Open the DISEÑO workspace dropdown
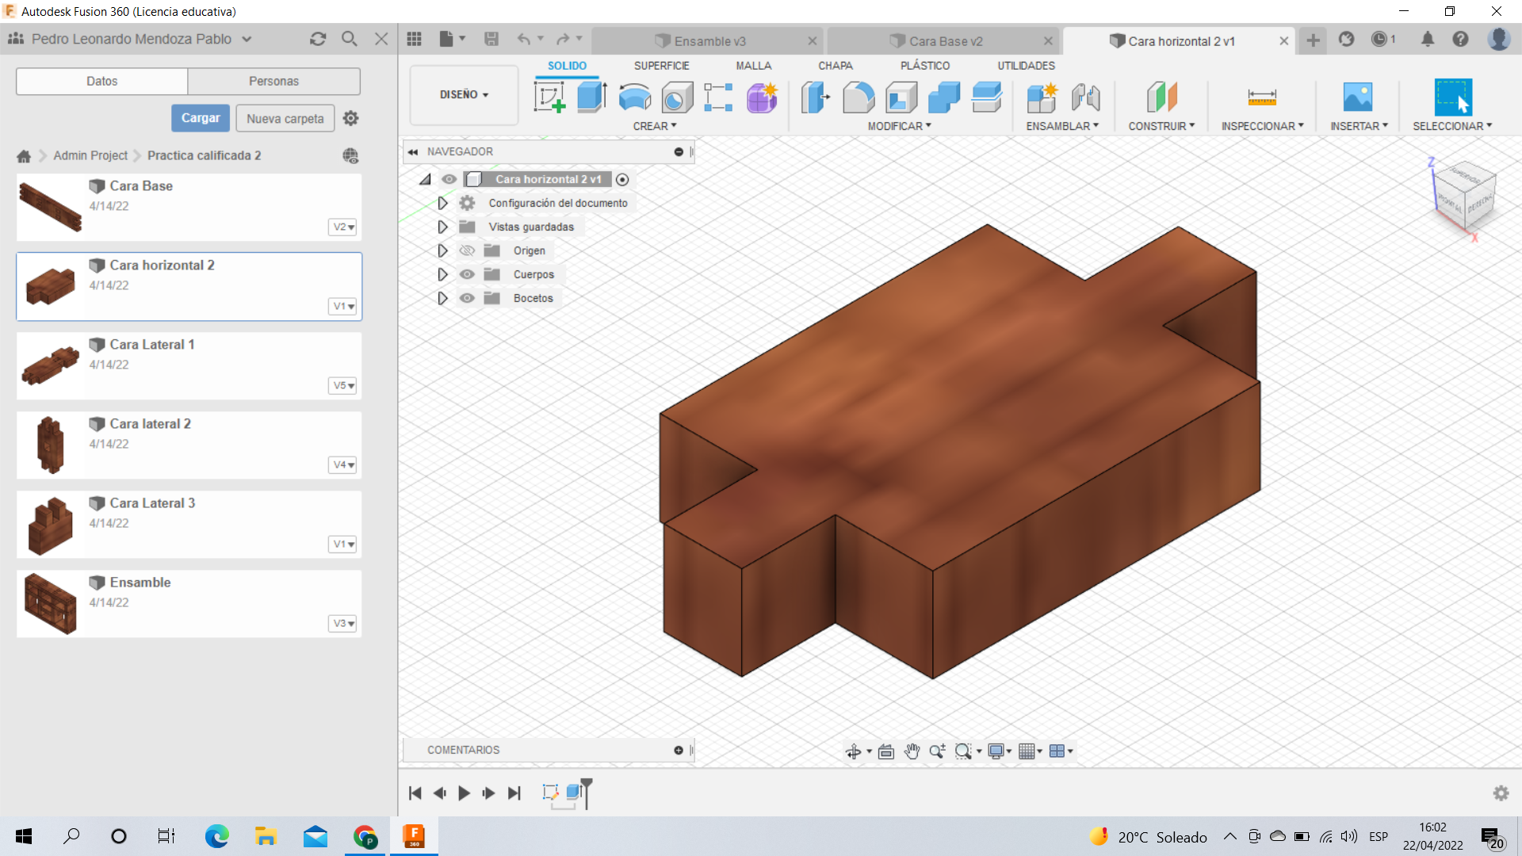Screen dimensions: 1522x856 pyautogui.click(x=464, y=94)
